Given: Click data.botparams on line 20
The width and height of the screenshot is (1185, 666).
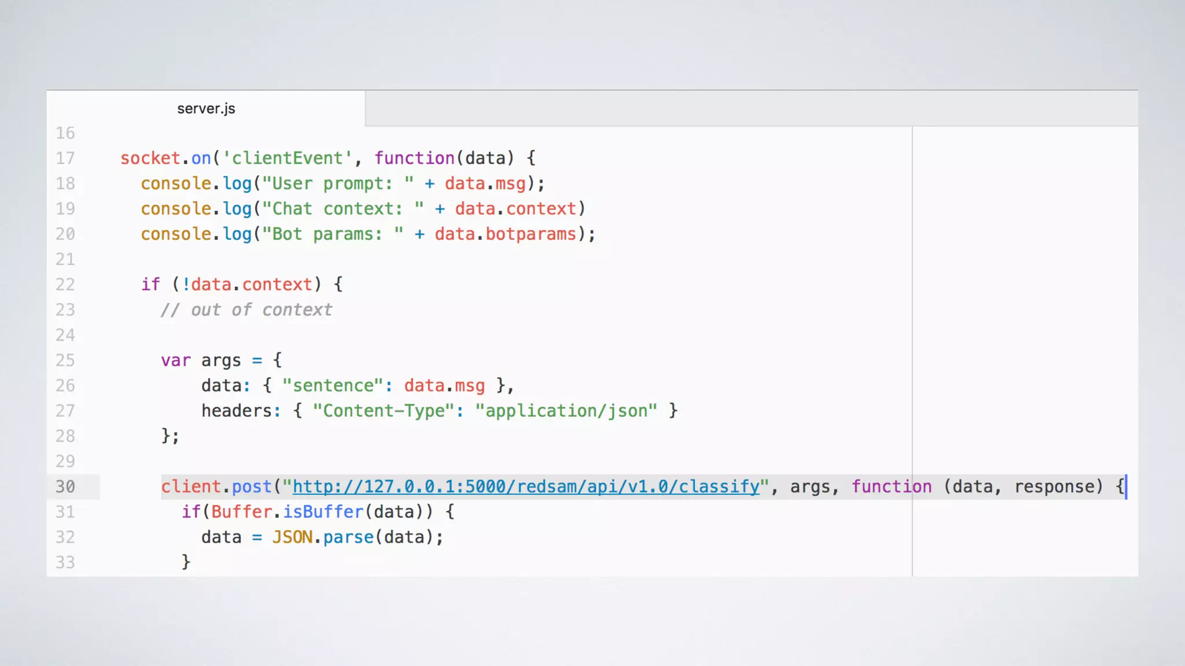Looking at the screenshot, I should (505, 234).
